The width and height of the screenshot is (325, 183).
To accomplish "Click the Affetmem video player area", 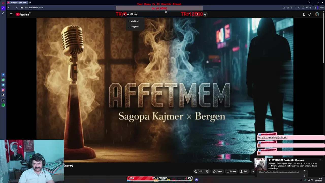I will point(165,90).
